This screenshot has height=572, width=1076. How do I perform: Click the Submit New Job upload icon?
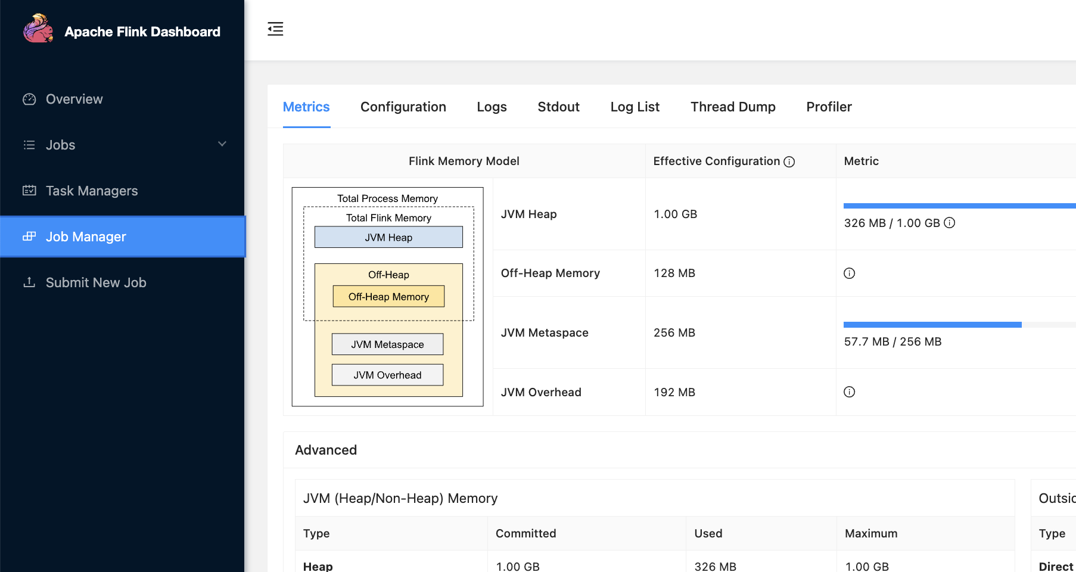click(29, 282)
